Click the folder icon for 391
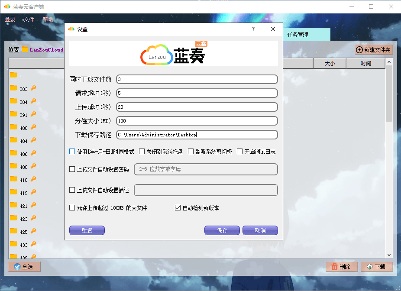Viewport: 401px width, 291px height. 13,114
